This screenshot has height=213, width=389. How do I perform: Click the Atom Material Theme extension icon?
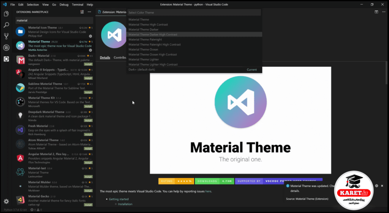click(x=21, y=144)
